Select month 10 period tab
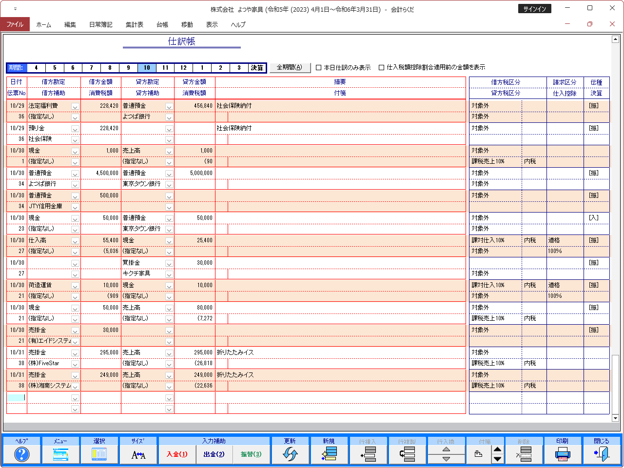 point(147,68)
